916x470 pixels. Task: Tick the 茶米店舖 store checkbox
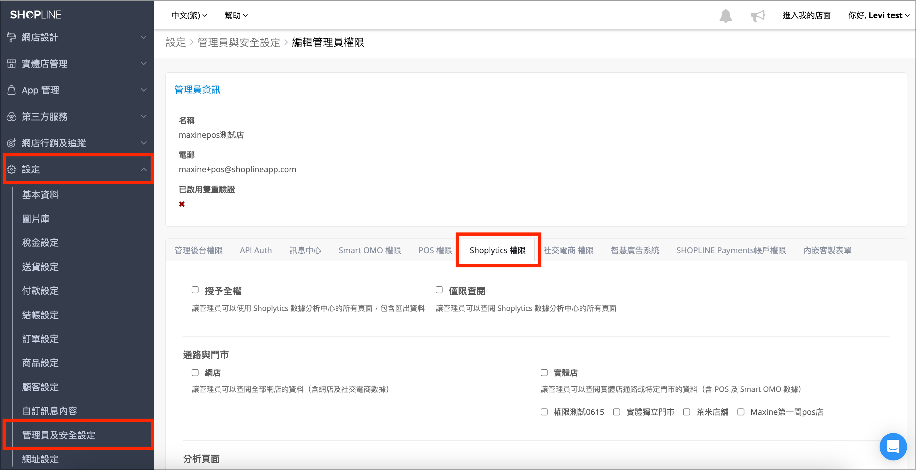(x=687, y=412)
